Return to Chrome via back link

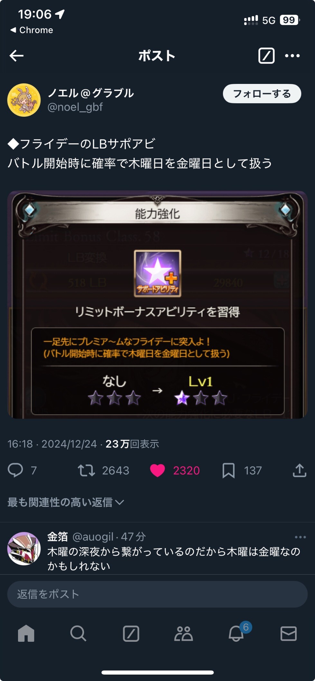click(x=32, y=30)
